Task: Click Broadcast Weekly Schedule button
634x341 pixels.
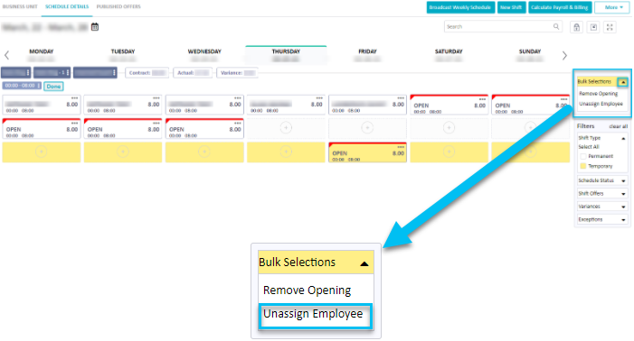Action: point(460,7)
